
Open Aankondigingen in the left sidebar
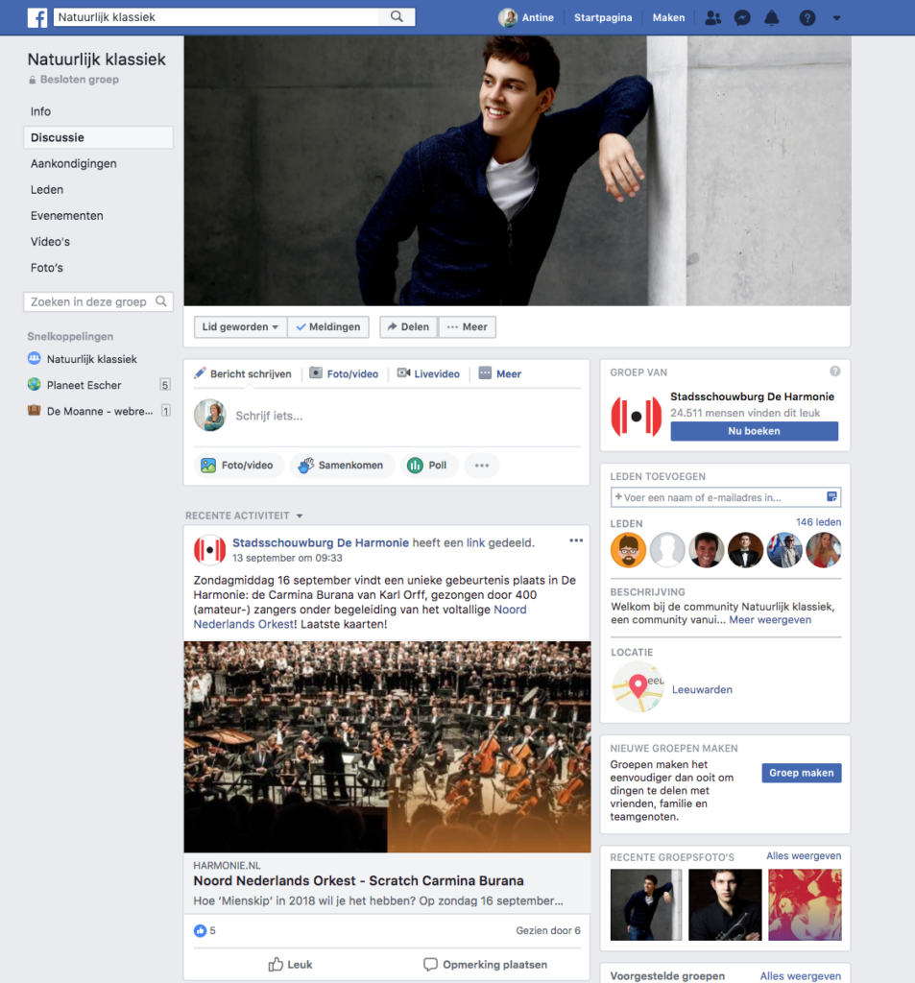click(74, 164)
